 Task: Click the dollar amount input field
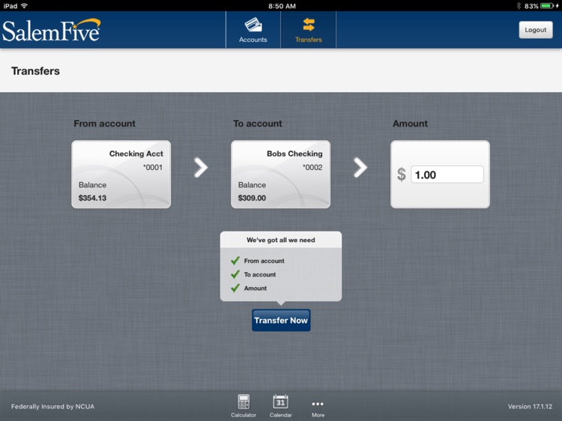[447, 175]
